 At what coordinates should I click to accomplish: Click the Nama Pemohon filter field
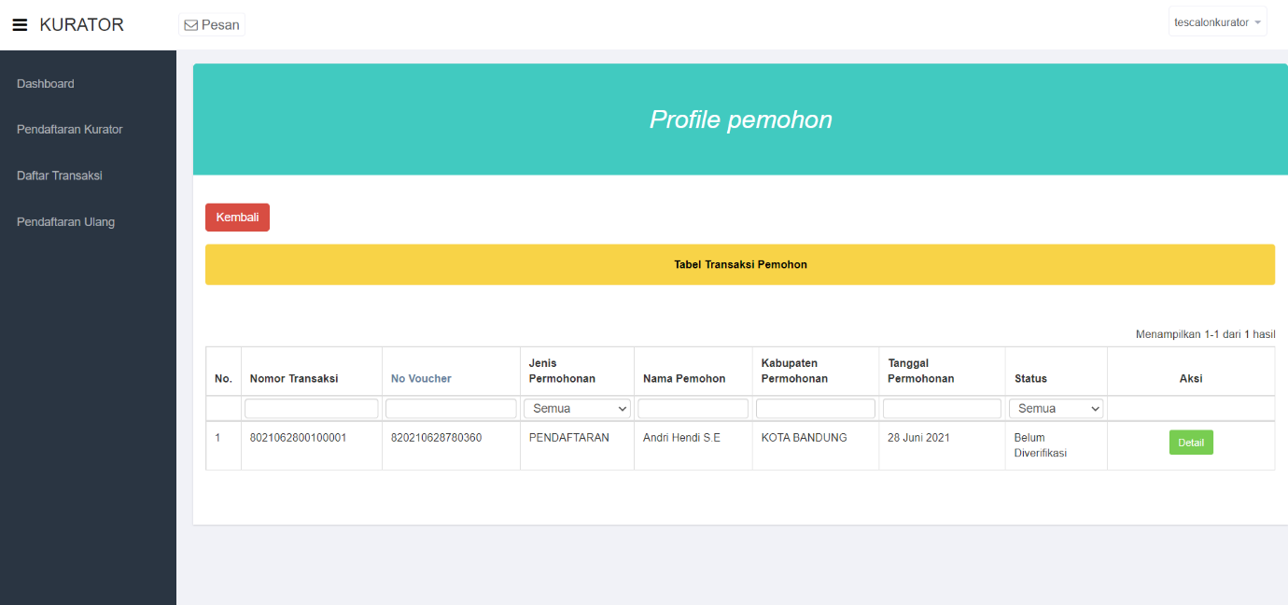(x=693, y=409)
